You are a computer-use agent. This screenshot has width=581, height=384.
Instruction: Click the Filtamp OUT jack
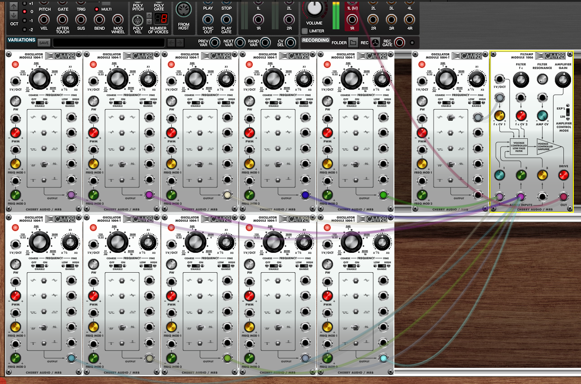click(563, 197)
